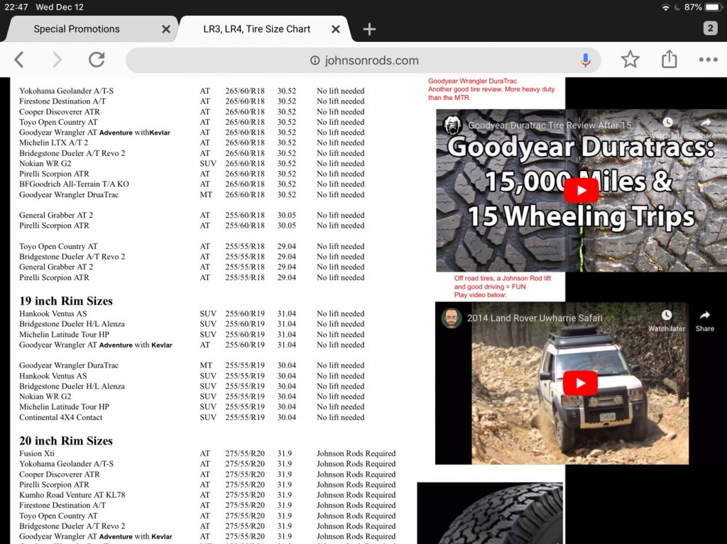
Task: Reload the current page
Action: [x=97, y=60]
